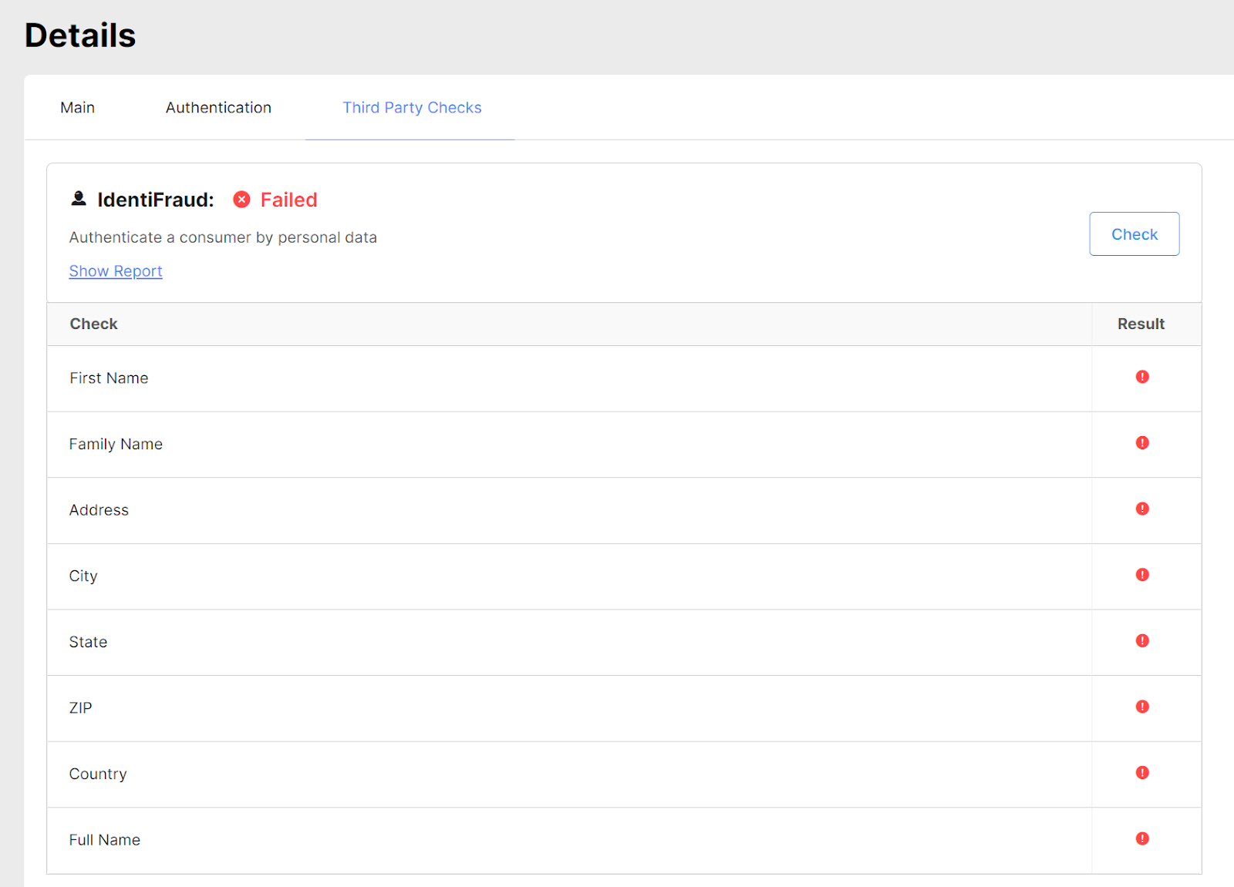Click the IdentiFraud title text
Image resolution: width=1234 pixels, height=887 pixels.
(156, 200)
